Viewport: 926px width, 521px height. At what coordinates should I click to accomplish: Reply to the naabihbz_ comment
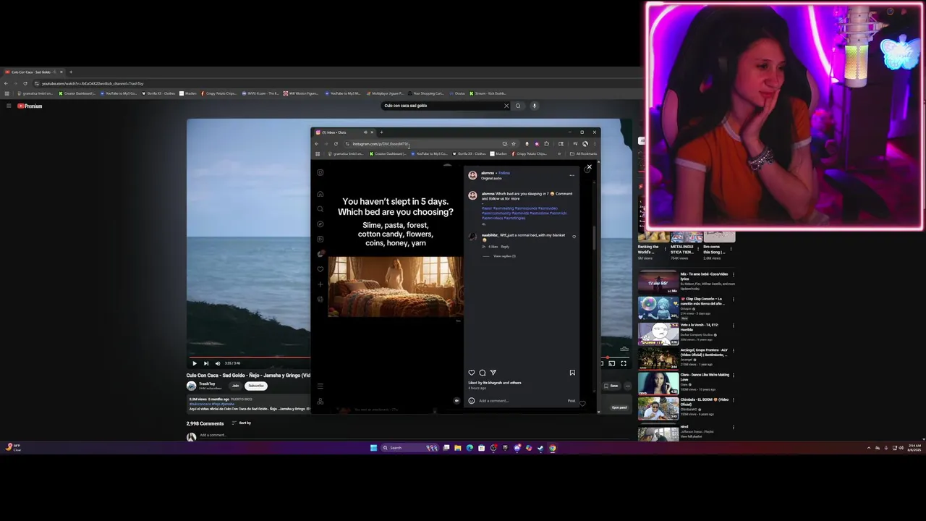click(505, 247)
